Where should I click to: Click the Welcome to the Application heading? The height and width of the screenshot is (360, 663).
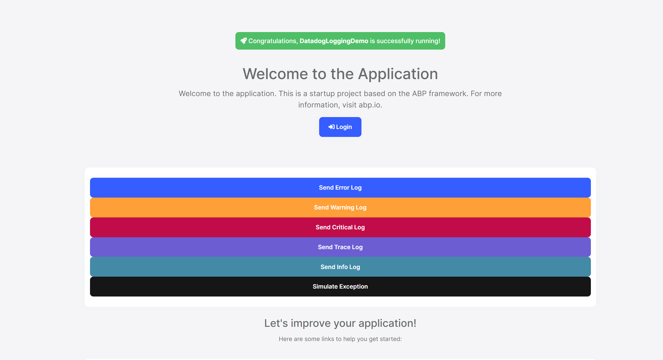pyautogui.click(x=340, y=74)
